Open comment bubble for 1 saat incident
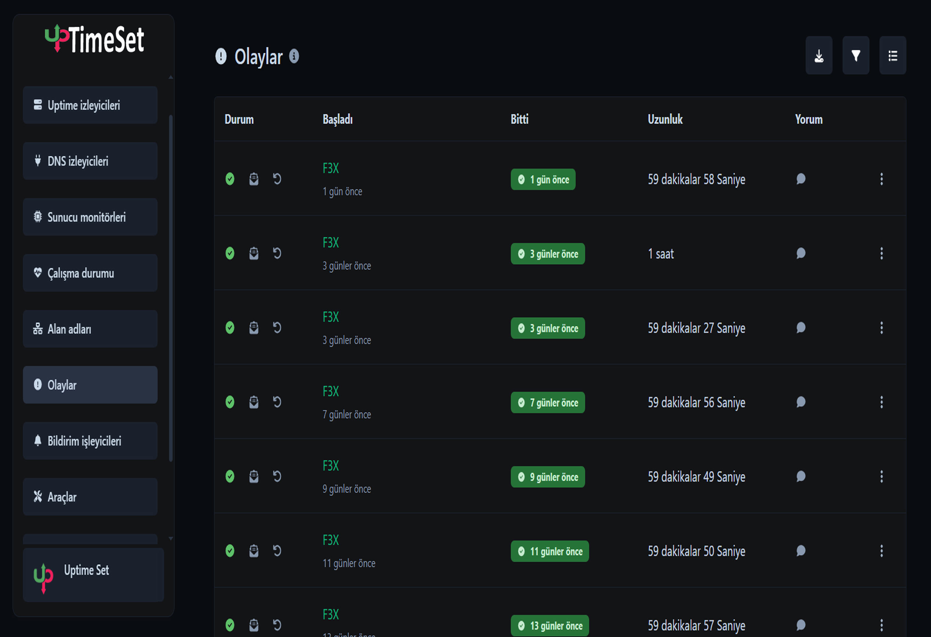The width and height of the screenshot is (931, 637). click(800, 253)
